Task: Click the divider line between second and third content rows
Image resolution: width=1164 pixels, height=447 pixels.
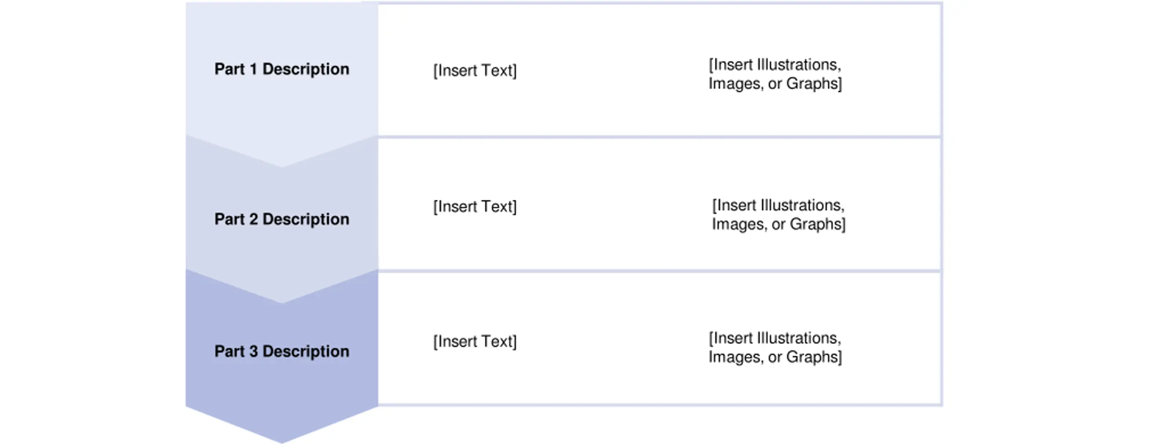Action: click(x=659, y=271)
